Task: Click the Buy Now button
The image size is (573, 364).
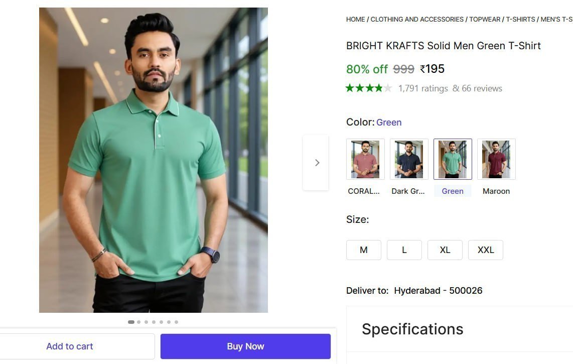Action: (245, 346)
